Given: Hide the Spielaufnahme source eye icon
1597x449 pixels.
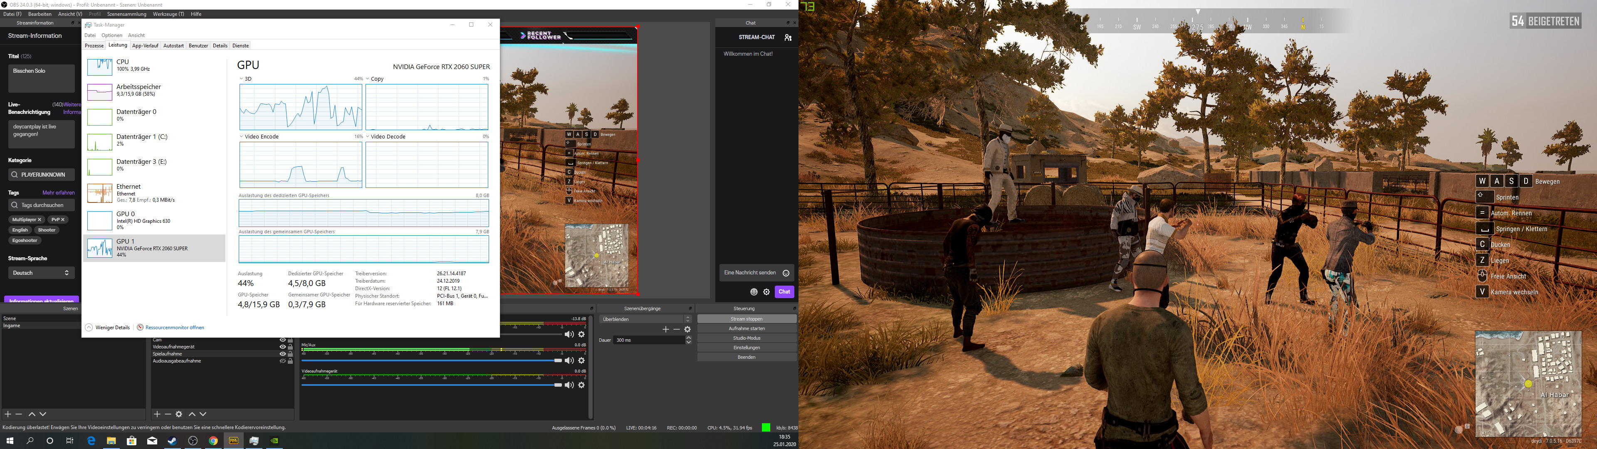Looking at the screenshot, I should click(283, 354).
